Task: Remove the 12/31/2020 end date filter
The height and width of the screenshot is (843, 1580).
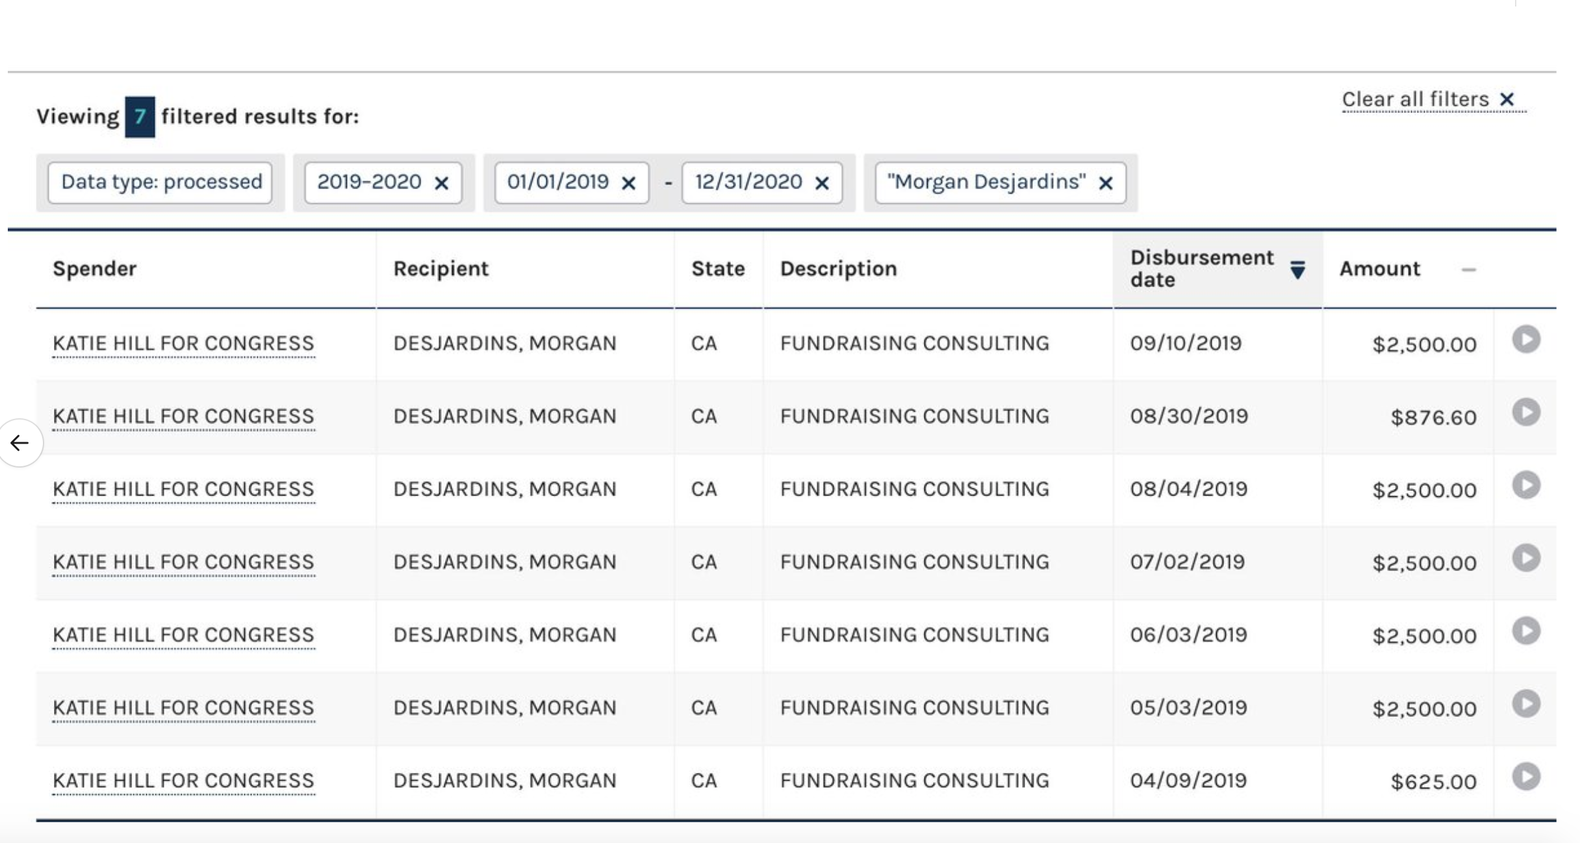Action: [822, 183]
